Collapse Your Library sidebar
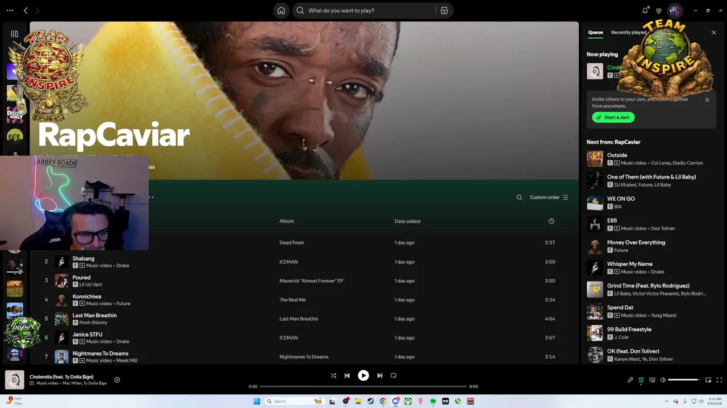Viewport: 727px width, 408px height. click(x=15, y=34)
